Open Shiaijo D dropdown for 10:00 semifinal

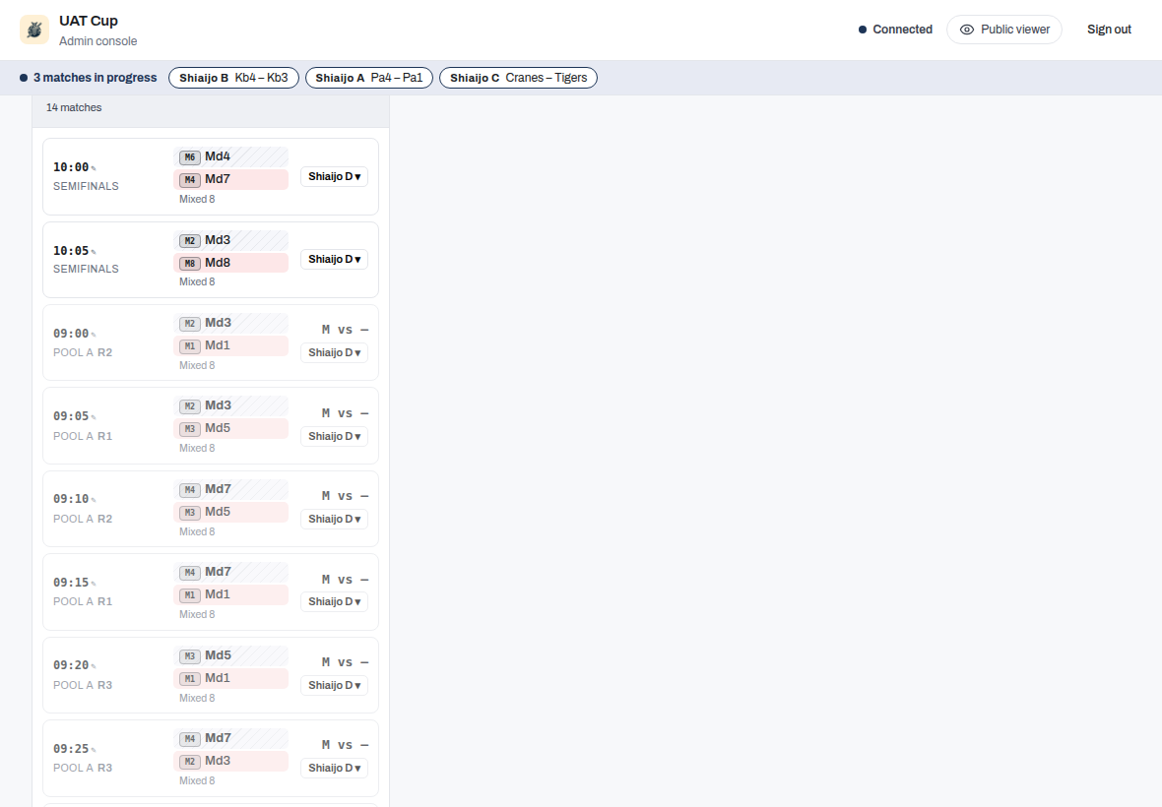click(x=334, y=176)
